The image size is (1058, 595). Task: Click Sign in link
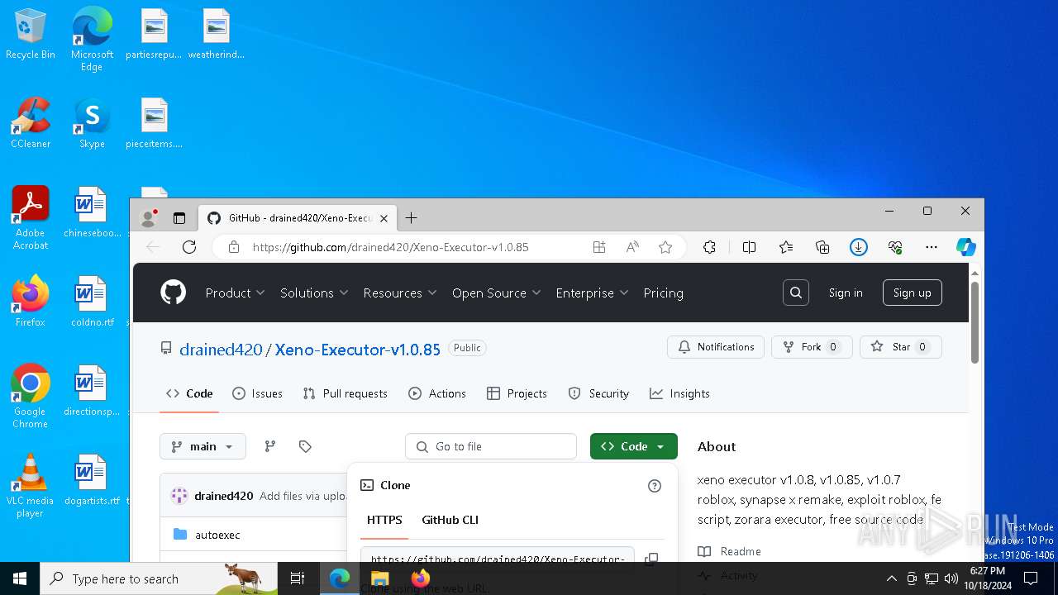[846, 293]
